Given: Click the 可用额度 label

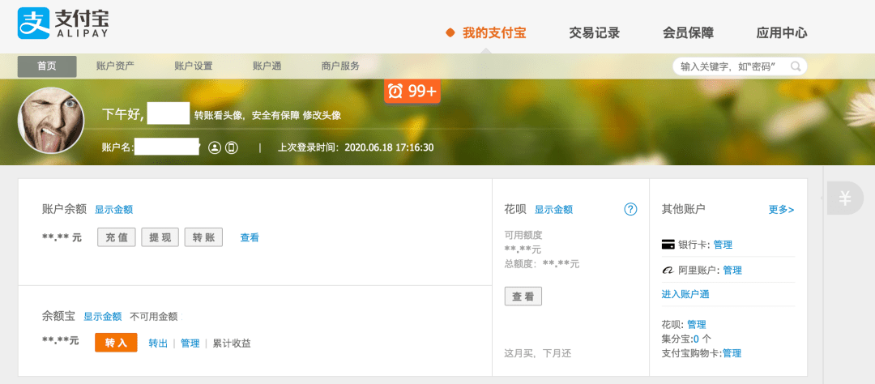Looking at the screenshot, I should (523, 235).
